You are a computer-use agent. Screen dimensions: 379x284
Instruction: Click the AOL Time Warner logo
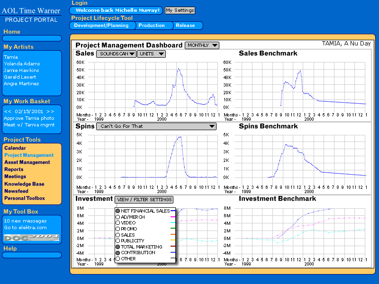[x=31, y=11]
